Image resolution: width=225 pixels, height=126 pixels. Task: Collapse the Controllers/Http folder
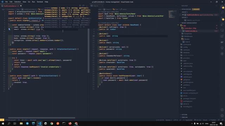(x=190, y=28)
